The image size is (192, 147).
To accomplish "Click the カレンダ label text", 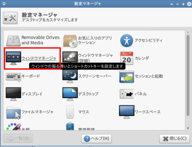I will [142, 58].
